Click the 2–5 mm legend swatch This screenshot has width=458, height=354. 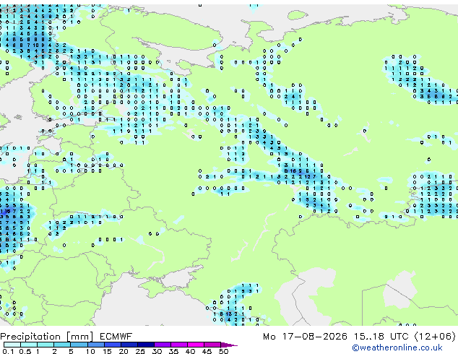coord(62,345)
